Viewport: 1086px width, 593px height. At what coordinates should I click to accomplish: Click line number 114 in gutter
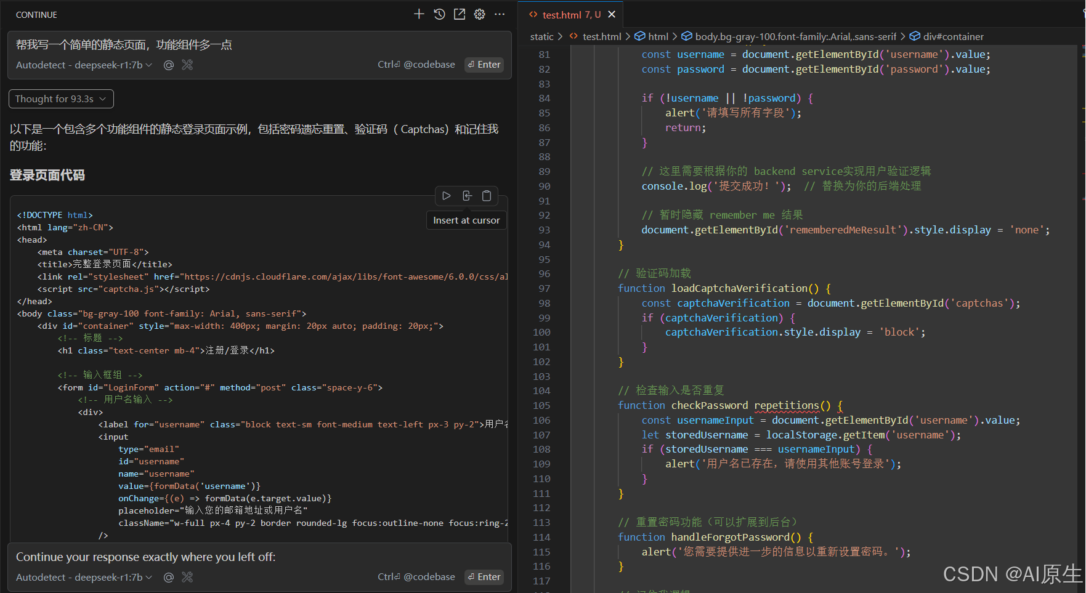[x=541, y=537]
